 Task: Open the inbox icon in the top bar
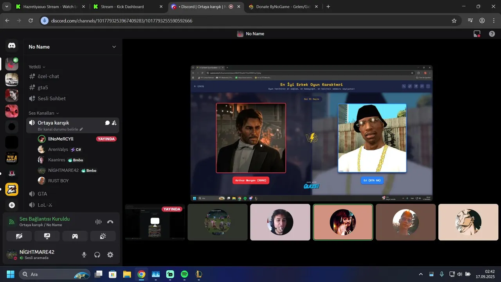[x=477, y=34]
